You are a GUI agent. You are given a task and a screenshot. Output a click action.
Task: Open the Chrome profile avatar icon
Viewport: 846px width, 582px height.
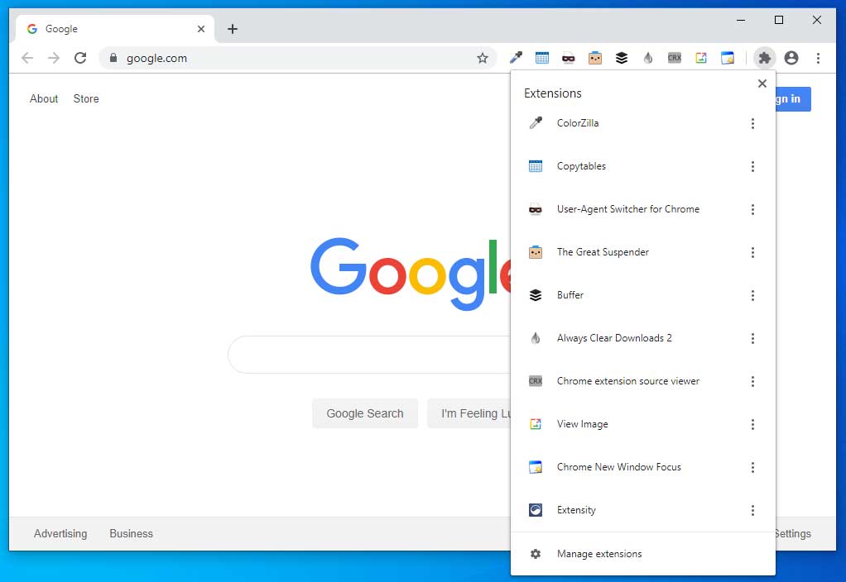tap(791, 58)
